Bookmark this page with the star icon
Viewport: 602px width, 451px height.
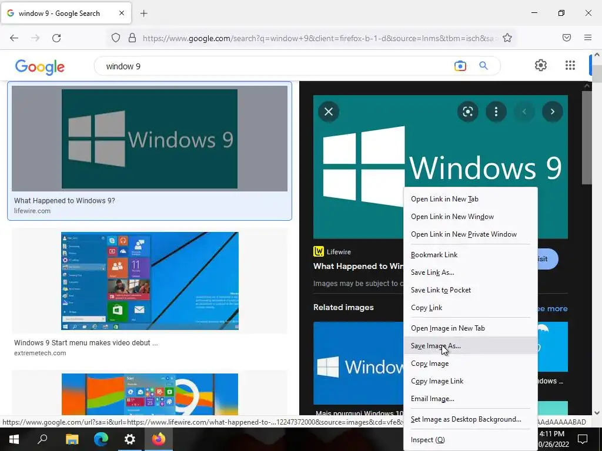507,38
